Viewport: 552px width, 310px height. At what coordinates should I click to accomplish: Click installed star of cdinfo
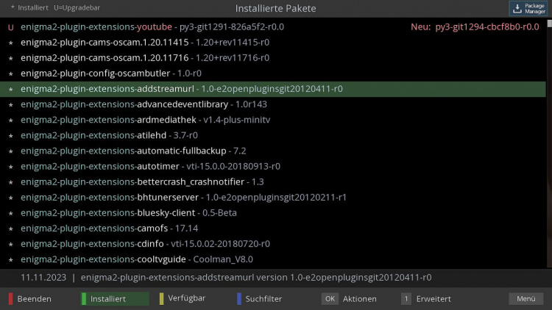pyautogui.click(x=11, y=244)
